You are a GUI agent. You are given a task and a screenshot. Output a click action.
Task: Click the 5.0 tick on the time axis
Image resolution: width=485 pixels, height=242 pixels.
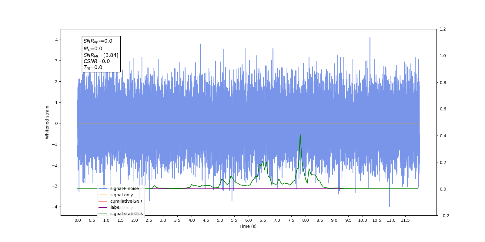pyautogui.click(x=220, y=220)
